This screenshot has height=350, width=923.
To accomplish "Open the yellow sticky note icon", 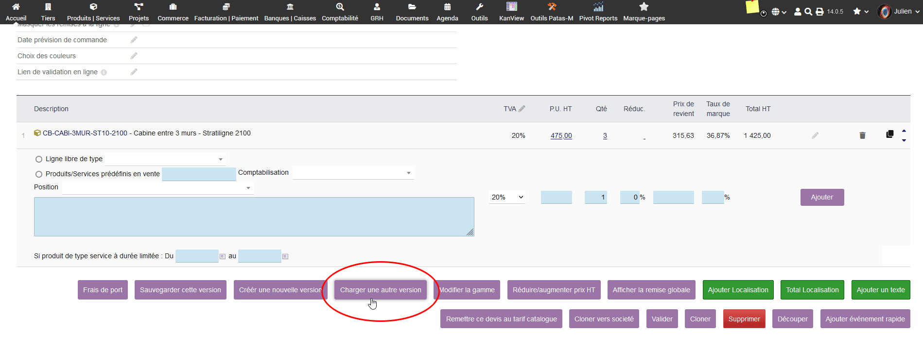I will (x=752, y=7).
